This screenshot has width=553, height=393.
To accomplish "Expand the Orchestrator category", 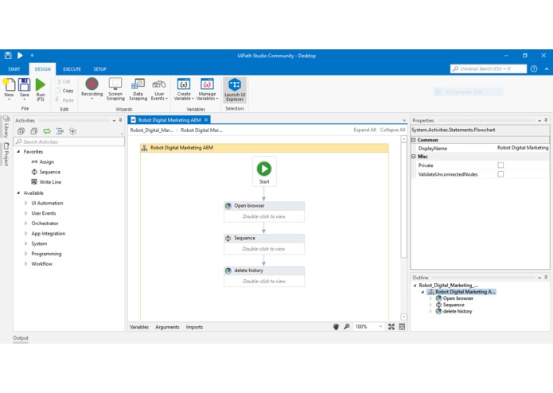I will coord(26,223).
